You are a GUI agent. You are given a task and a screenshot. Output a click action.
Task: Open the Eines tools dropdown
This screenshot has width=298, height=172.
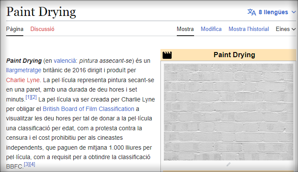coord(285,29)
